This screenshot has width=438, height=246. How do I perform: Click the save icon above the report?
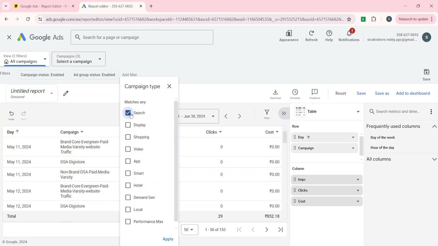pyautogui.click(x=426, y=74)
